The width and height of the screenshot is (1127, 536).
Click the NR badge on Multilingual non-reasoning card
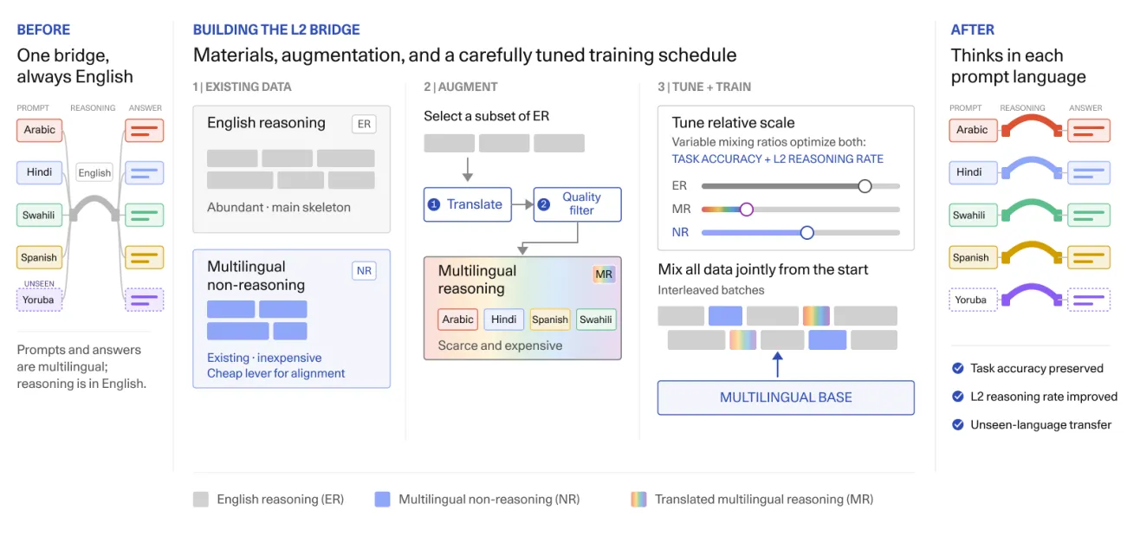point(364,271)
